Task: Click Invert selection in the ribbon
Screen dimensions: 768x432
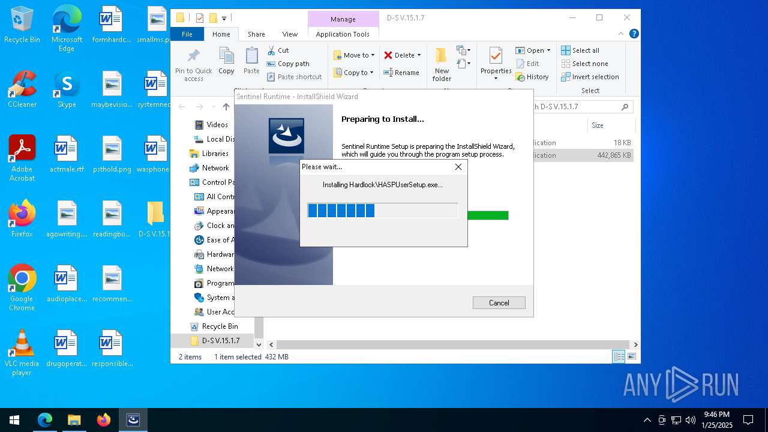Action: point(590,77)
